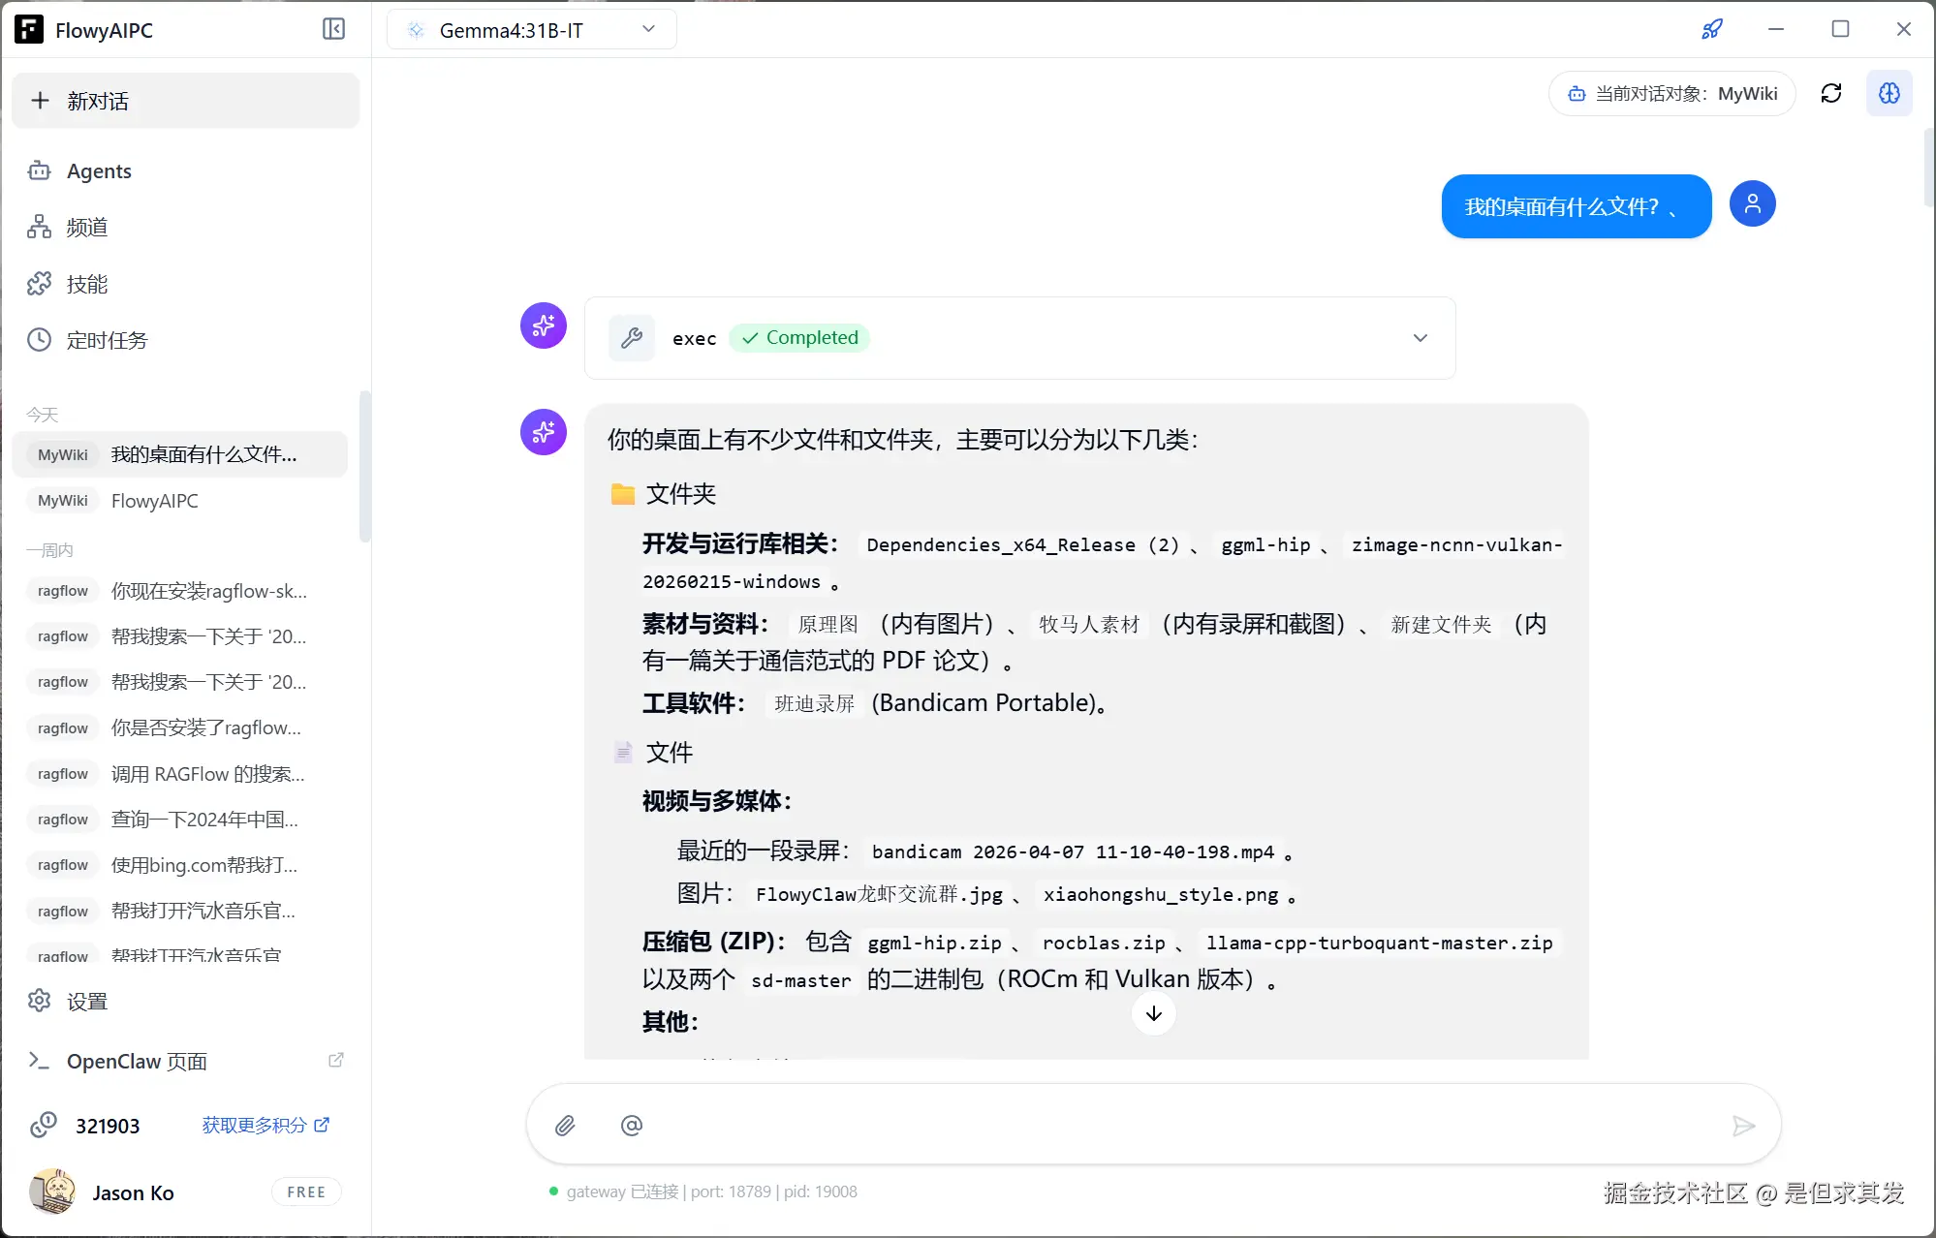Open the 设置 settings item

(86, 1001)
